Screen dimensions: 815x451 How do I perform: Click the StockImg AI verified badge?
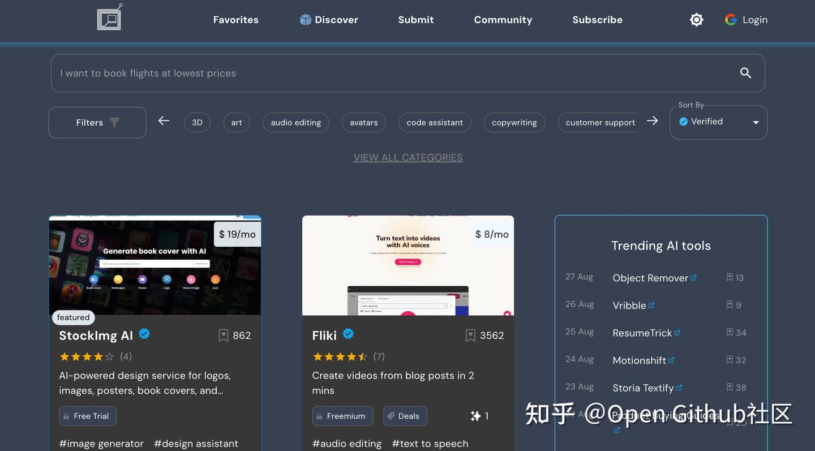[144, 334]
